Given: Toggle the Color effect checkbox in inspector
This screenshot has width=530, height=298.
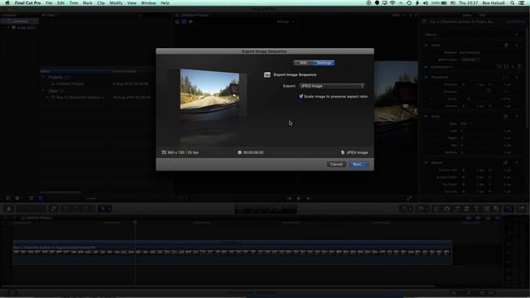Looking at the screenshot, I should pos(426,45).
